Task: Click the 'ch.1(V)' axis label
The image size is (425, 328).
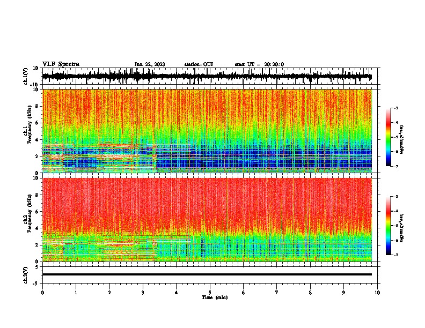Action: point(26,76)
